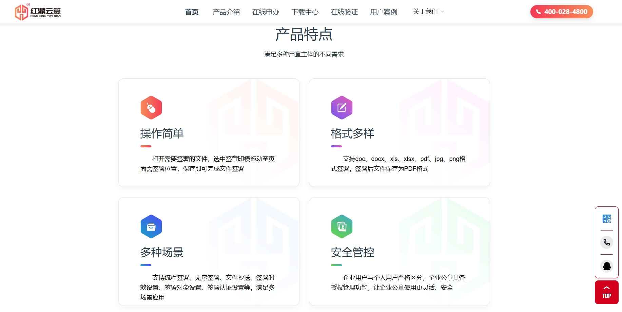Open QQ chat via penguin icon

pyautogui.click(x=606, y=266)
